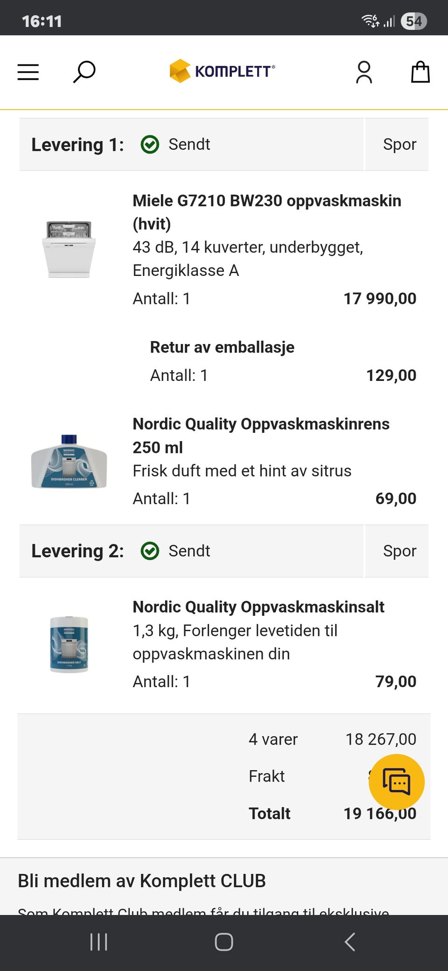The image size is (448, 971).
Task: Tap Levering 1 Sendt status checkmark
Action: coord(150,145)
